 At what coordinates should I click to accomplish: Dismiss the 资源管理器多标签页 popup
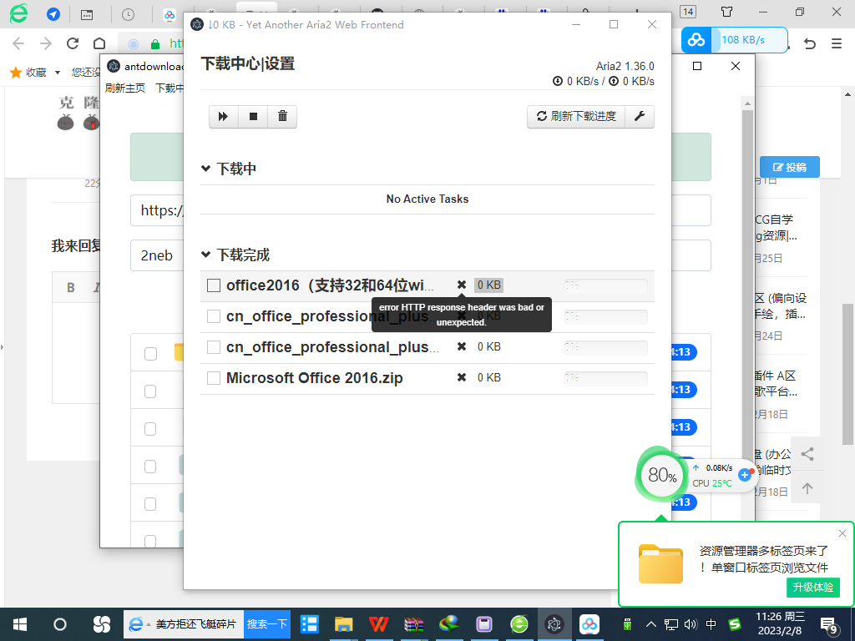pyautogui.click(x=842, y=533)
